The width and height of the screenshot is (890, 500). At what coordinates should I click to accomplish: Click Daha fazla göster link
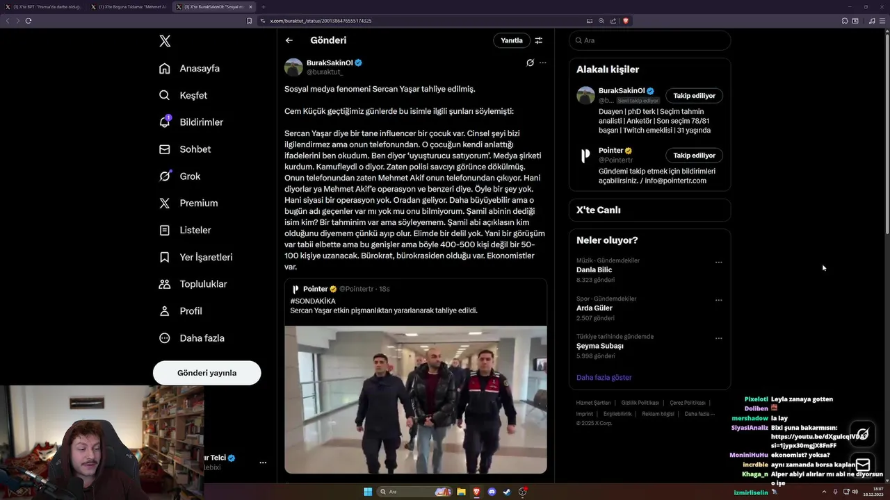pyautogui.click(x=604, y=377)
